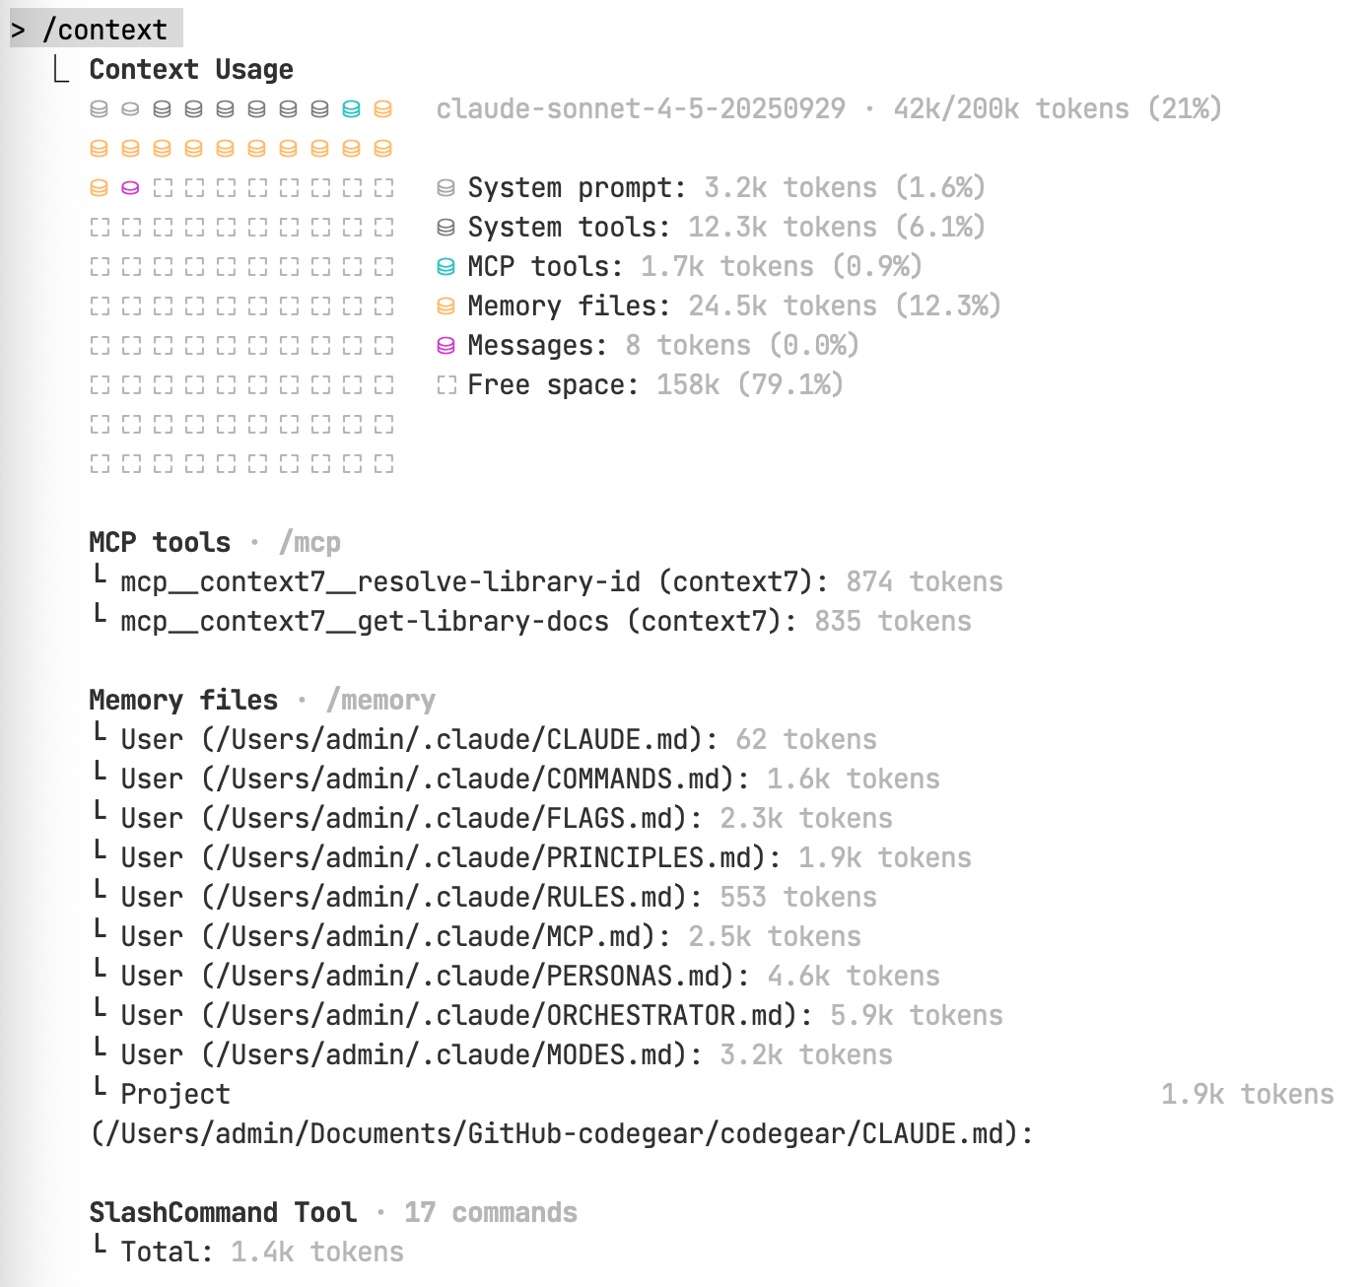
Task: Click the /mcp command link
Action: coord(309,543)
